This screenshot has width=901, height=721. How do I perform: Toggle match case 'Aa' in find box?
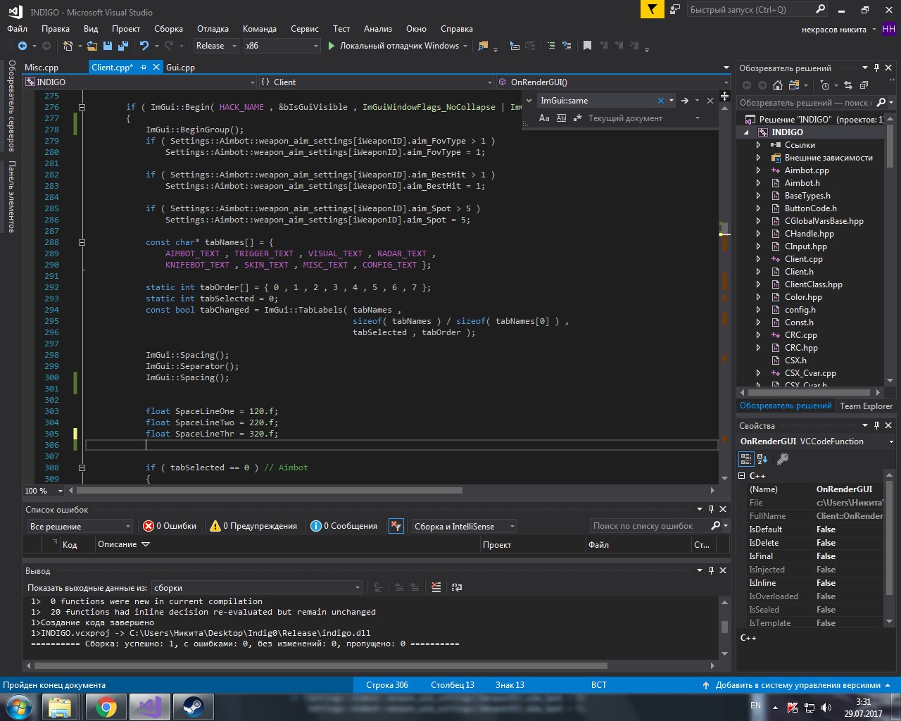[x=544, y=118]
